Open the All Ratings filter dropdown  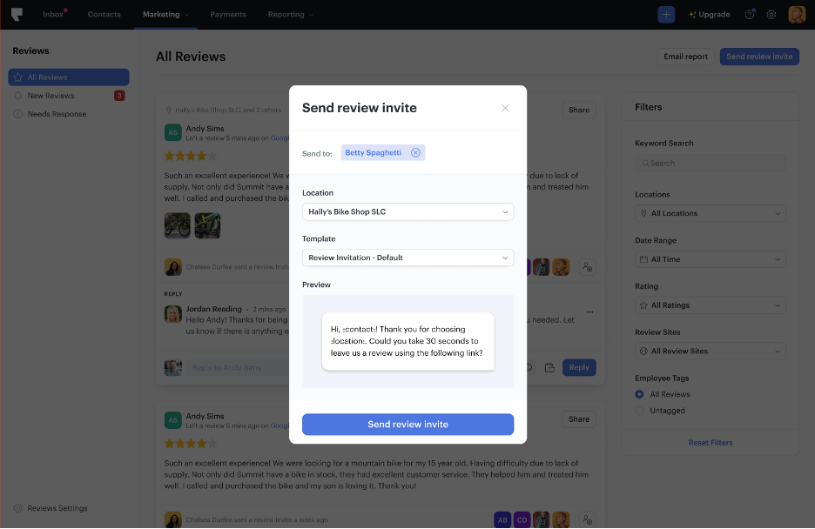[710, 305]
